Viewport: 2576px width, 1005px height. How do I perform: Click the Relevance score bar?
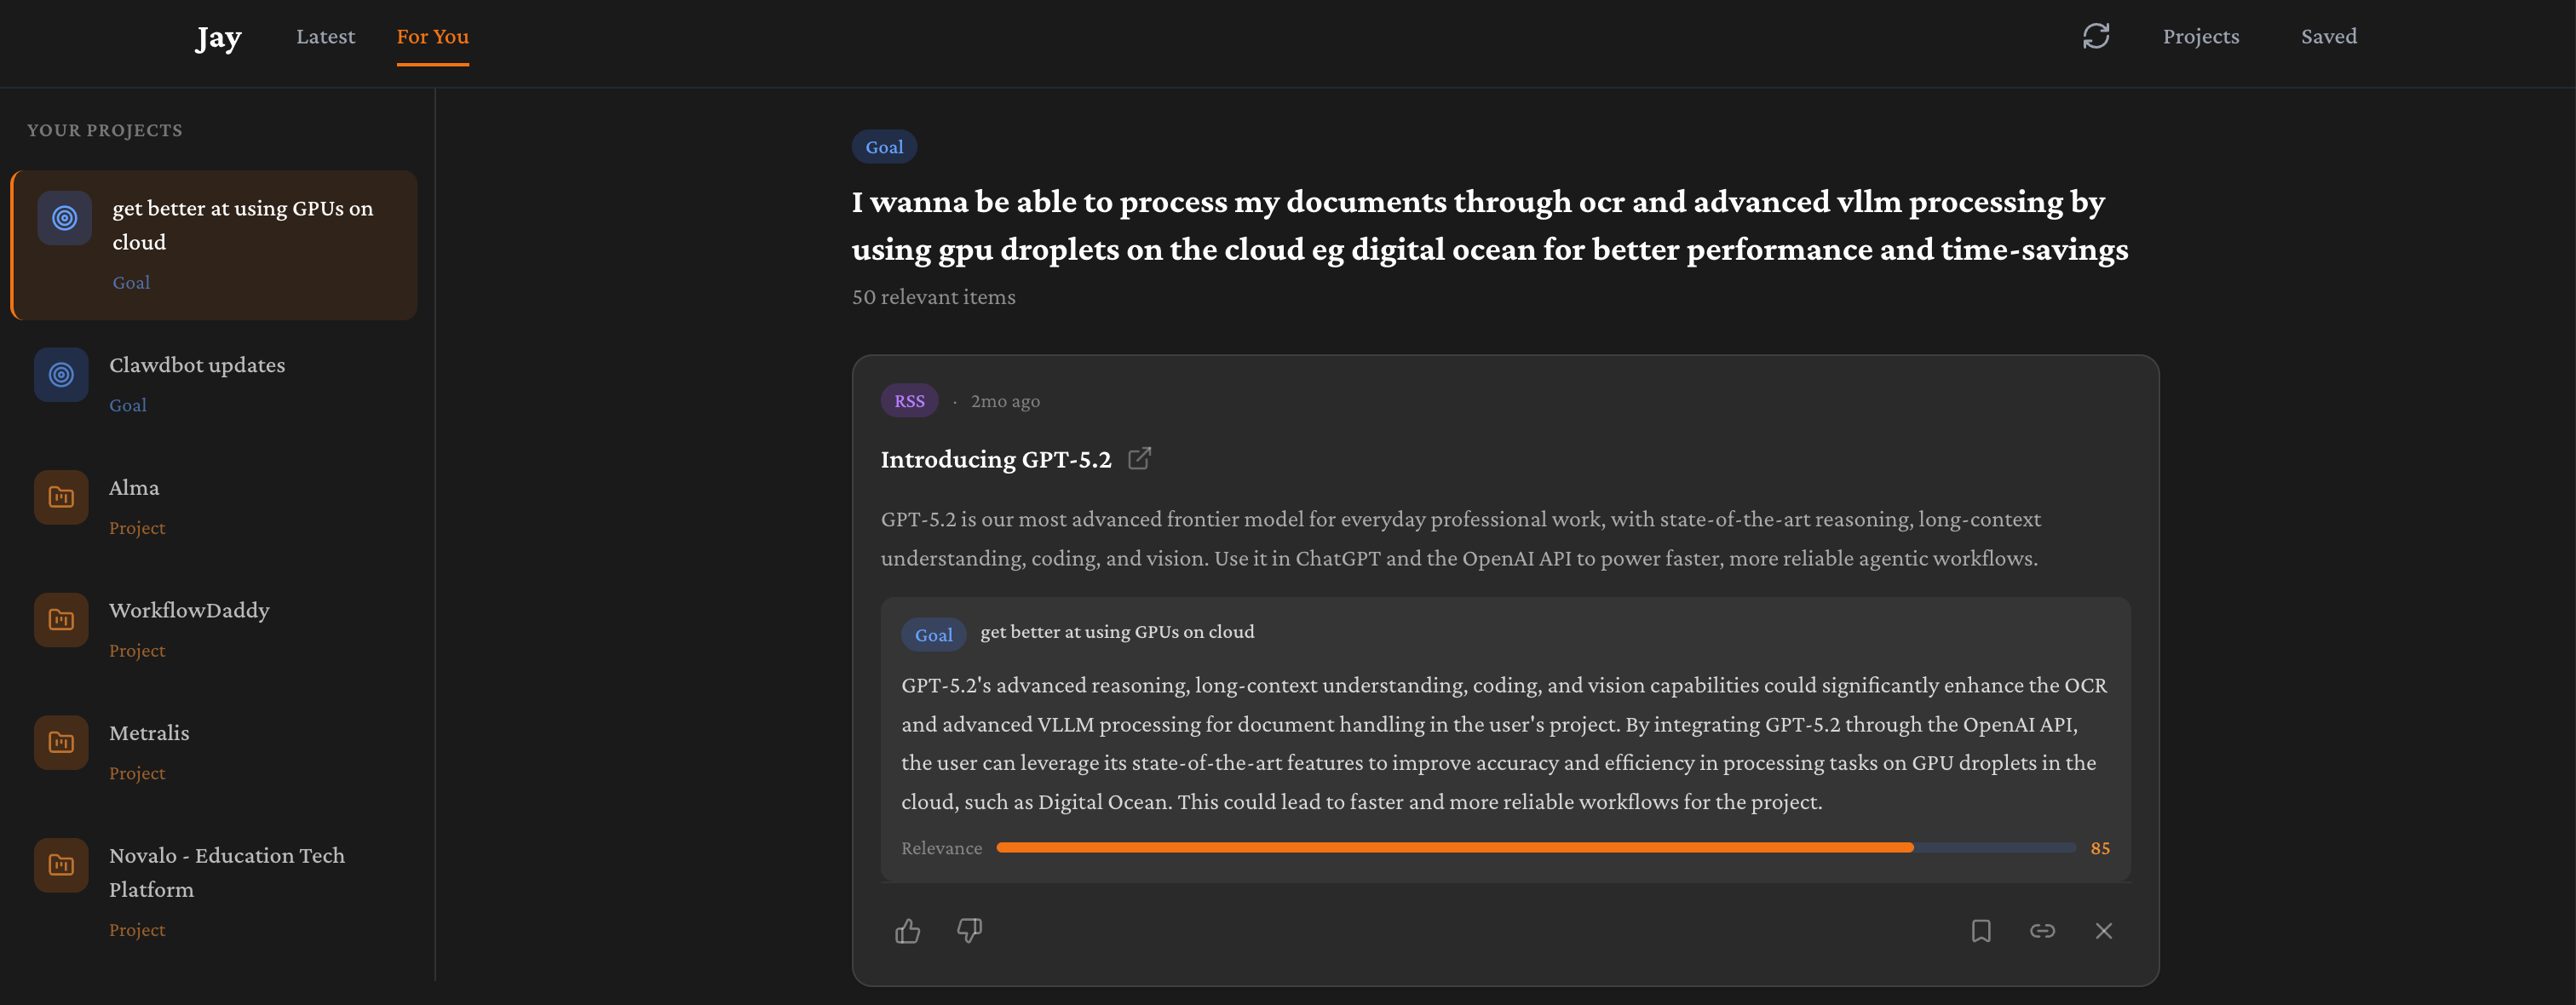1535,848
